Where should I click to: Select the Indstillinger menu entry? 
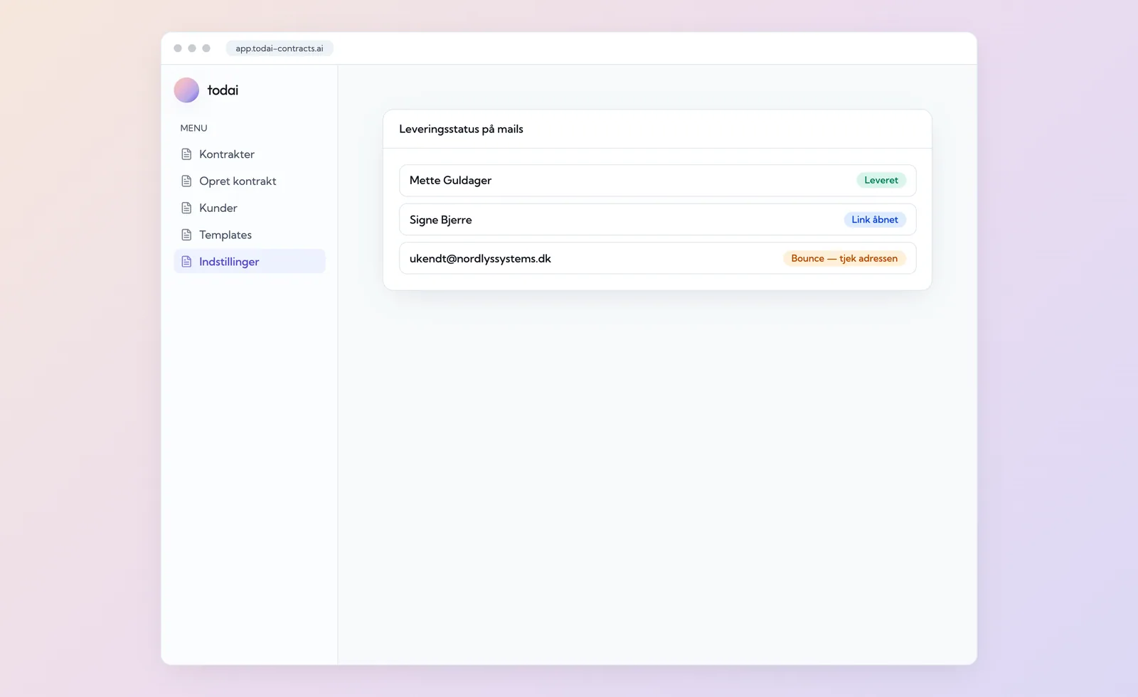[250, 261]
